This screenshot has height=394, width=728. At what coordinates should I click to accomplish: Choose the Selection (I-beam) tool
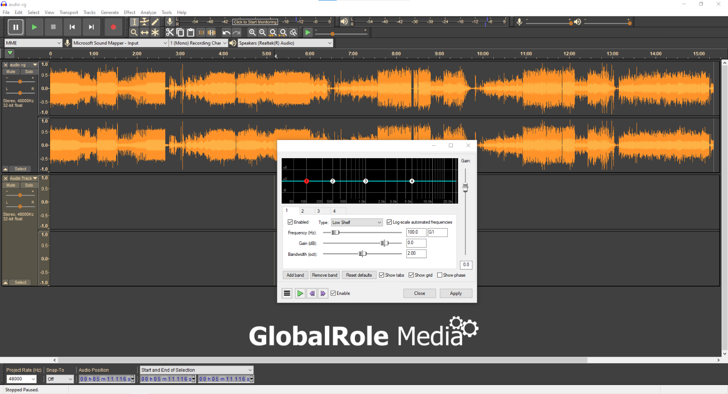[134, 22]
